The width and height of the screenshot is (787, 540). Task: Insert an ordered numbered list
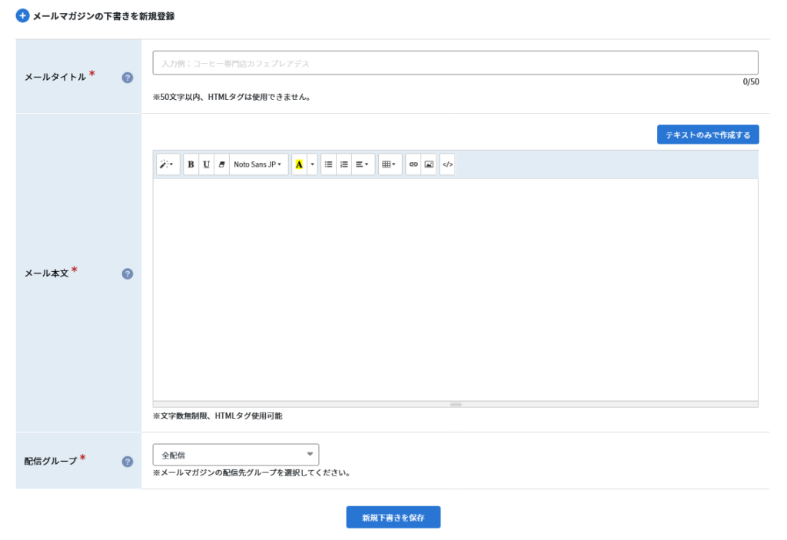pyautogui.click(x=344, y=164)
